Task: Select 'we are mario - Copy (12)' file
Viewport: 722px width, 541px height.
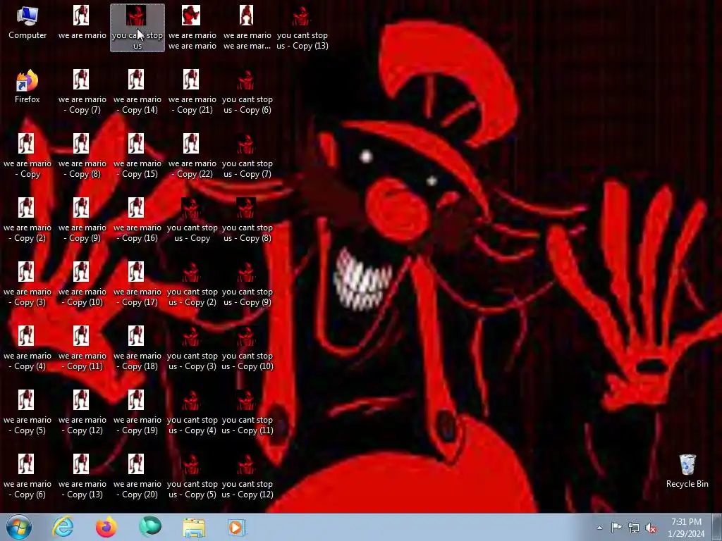Action: coord(82,412)
